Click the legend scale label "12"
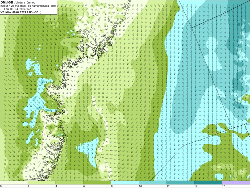The height and width of the screenshot is (188, 250). [x=168, y=186]
